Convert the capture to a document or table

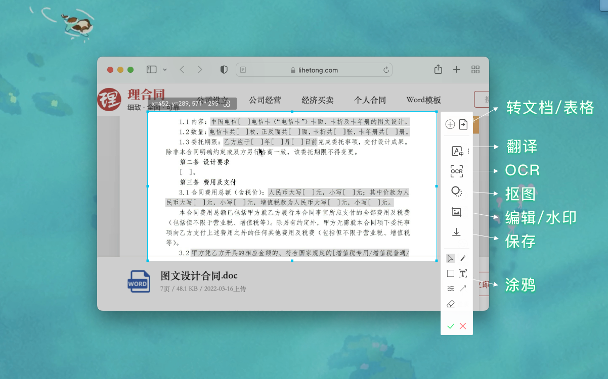coord(463,124)
